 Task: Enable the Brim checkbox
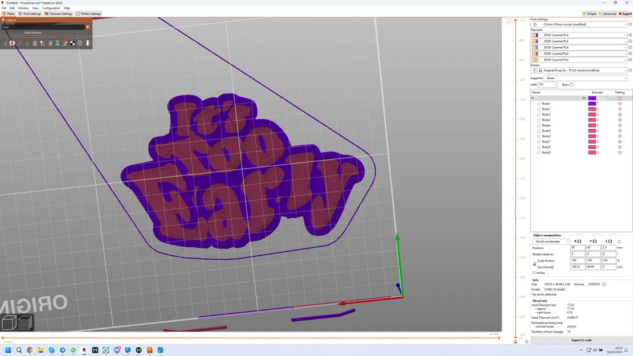(x=571, y=85)
